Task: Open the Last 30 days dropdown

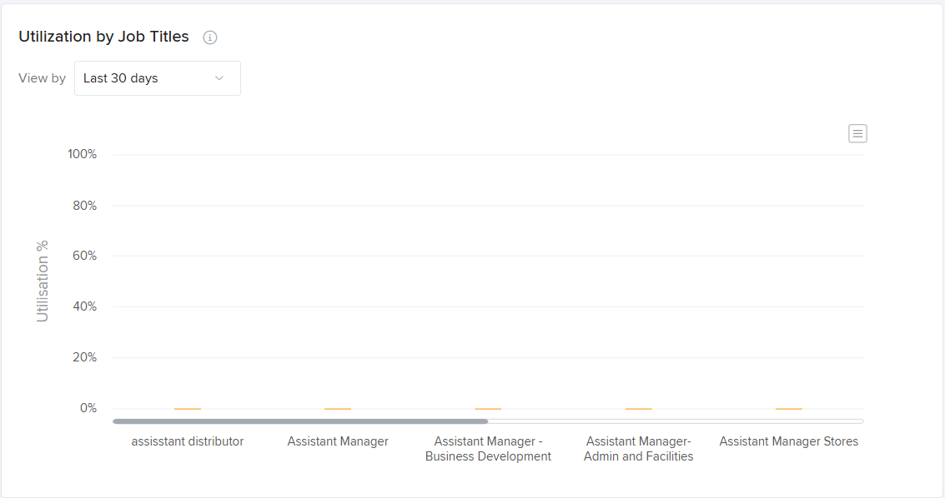Action: [x=157, y=78]
